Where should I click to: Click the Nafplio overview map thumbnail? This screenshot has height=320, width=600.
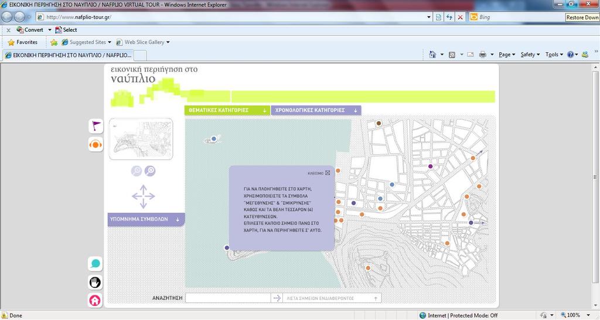[x=141, y=139]
